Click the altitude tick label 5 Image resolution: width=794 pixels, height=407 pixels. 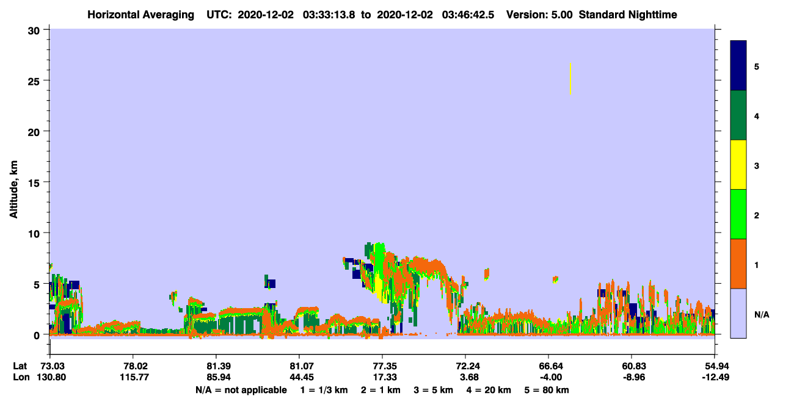(x=38, y=284)
